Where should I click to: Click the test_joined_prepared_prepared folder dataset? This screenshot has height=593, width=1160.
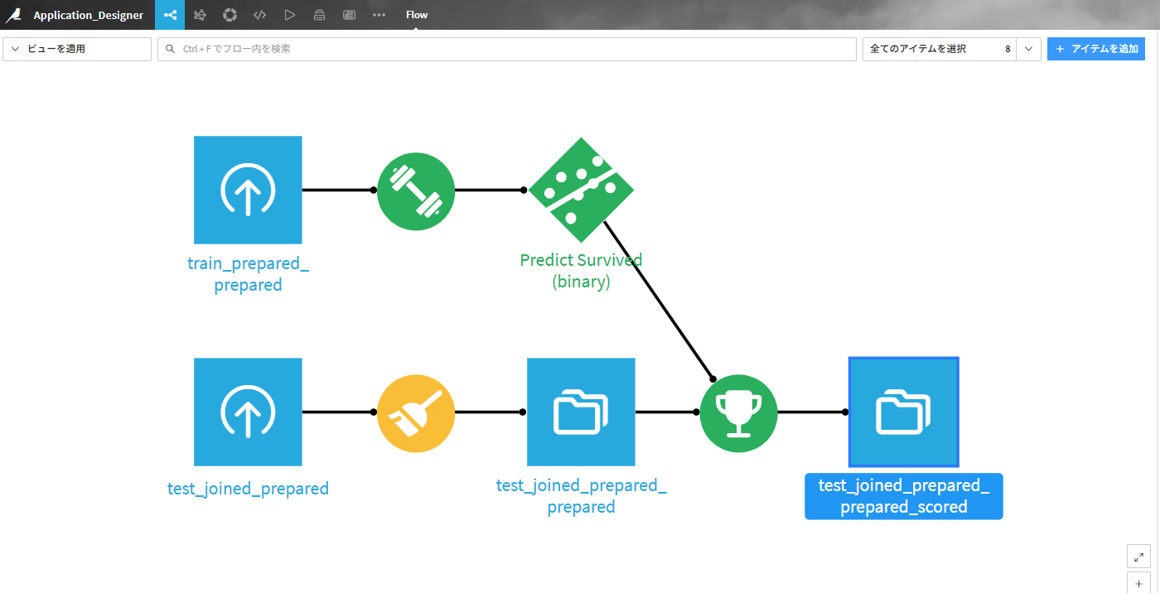point(581,412)
